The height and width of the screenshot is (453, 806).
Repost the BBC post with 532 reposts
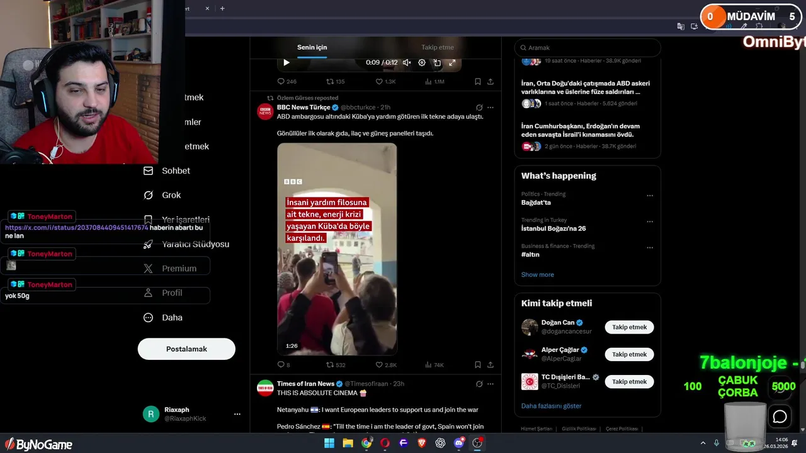pyautogui.click(x=335, y=365)
